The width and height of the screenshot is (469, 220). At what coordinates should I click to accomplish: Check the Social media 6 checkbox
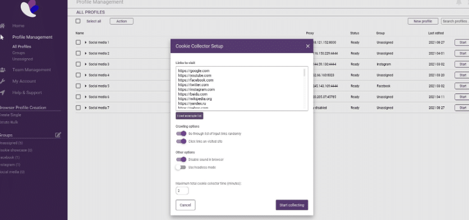coord(78,97)
